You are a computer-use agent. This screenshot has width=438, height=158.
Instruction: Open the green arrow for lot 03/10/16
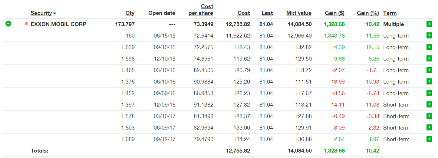[x=429, y=70]
